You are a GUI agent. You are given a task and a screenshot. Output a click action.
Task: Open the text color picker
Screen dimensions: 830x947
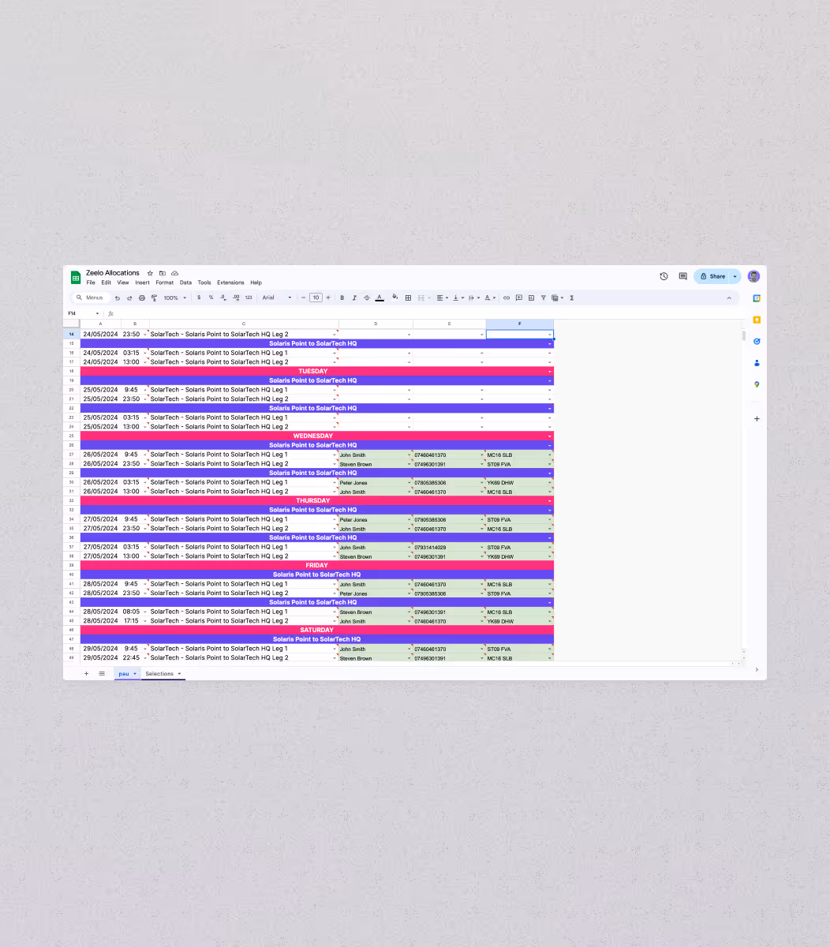(379, 298)
